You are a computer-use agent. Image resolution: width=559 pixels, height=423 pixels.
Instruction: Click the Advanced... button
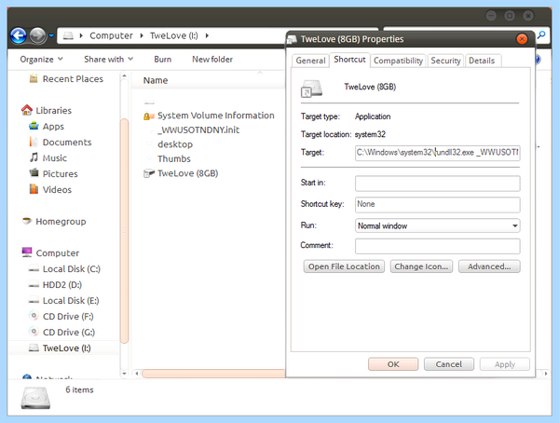[489, 266]
